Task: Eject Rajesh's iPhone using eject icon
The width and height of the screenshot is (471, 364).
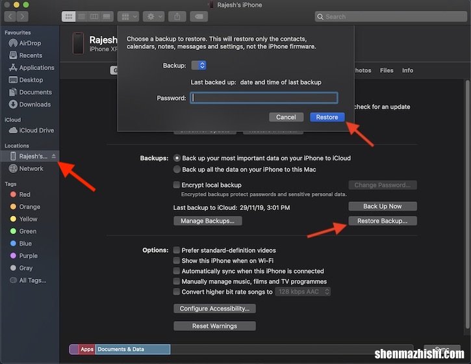Action: [53, 156]
